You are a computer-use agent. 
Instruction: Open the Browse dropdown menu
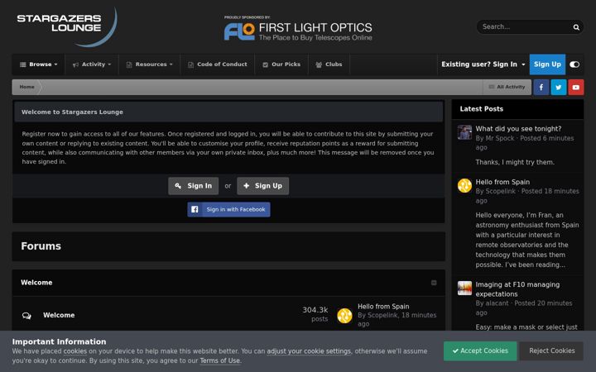(x=38, y=64)
